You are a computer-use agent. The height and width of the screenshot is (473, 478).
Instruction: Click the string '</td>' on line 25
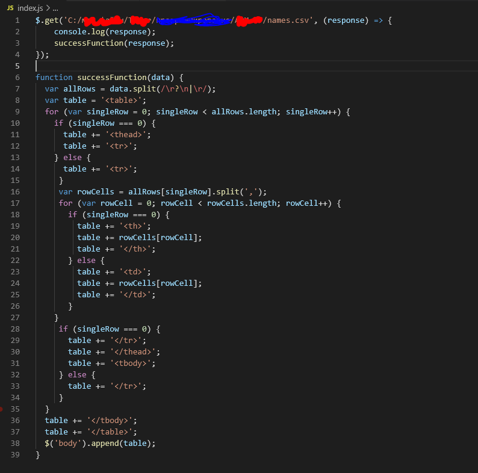pyautogui.click(x=135, y=295)
